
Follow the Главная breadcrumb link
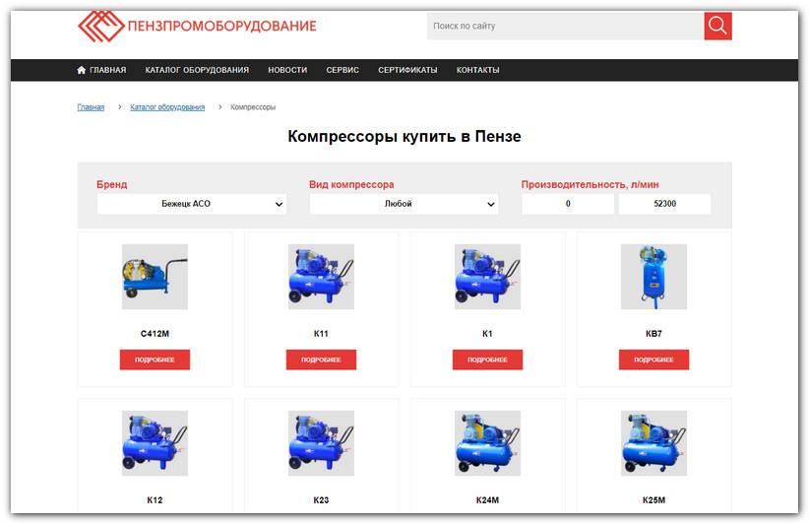91,107
